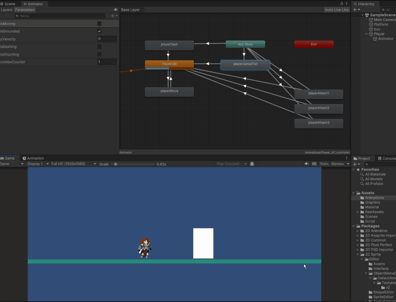Image resolution: width=396 pixels, height=302 pixels.
Task: Open the Display 1 dropdown
Action: click(x=37, y=164)
